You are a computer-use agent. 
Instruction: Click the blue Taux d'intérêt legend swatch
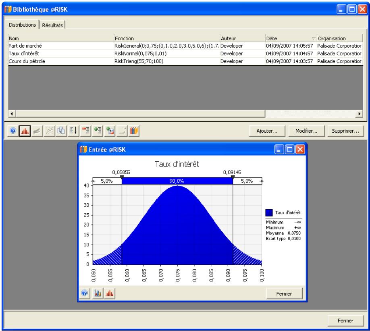(270, 211)
